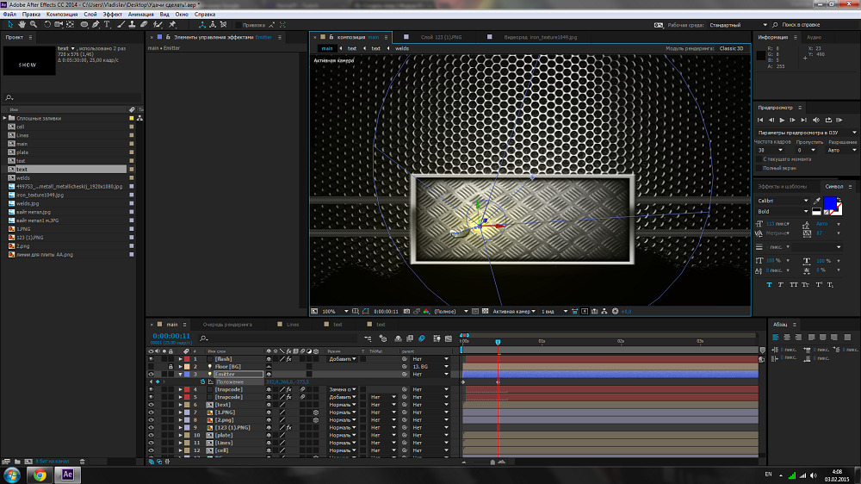Select the Type text tool
Viewport: 861px width, 484px height.
coord(107,25)
